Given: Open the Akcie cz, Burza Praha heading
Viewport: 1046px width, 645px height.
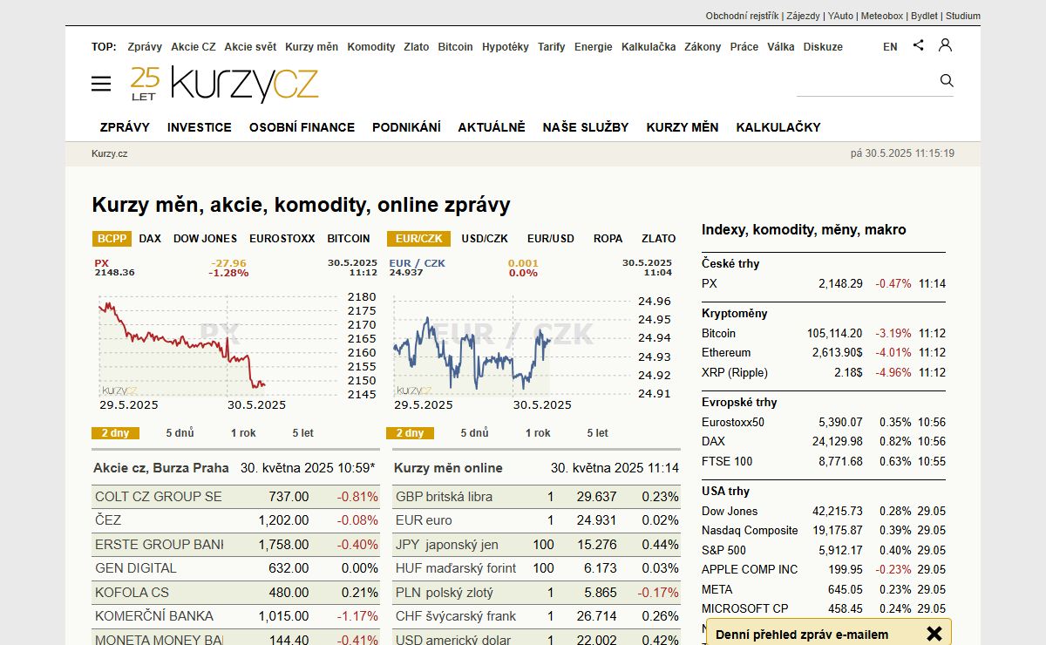Looking at the screenshot, I should click(x=161, y=468).
